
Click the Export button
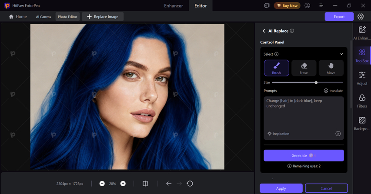tap(339, 16)
